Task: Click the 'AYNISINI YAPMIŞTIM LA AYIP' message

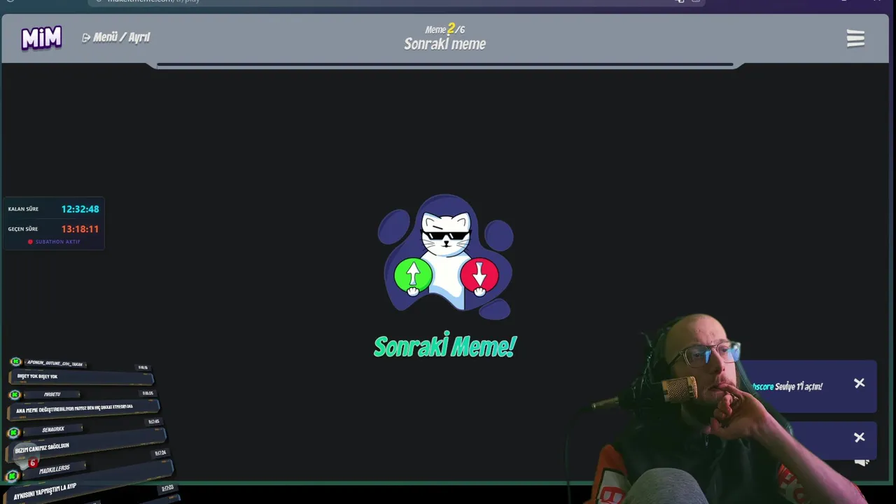Action: [45, 491]
